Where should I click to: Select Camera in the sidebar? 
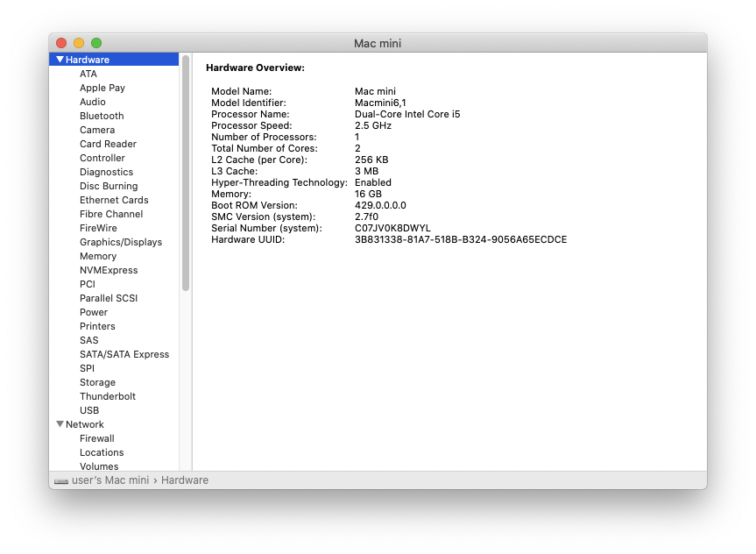tap(97, 130)
